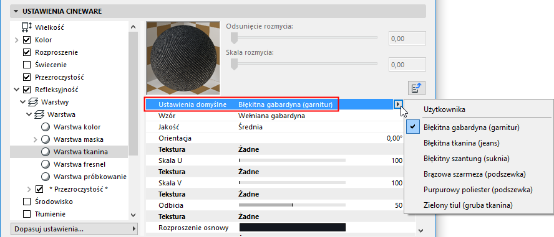Collapse the Refleksyjność tree node

(16, 90)
